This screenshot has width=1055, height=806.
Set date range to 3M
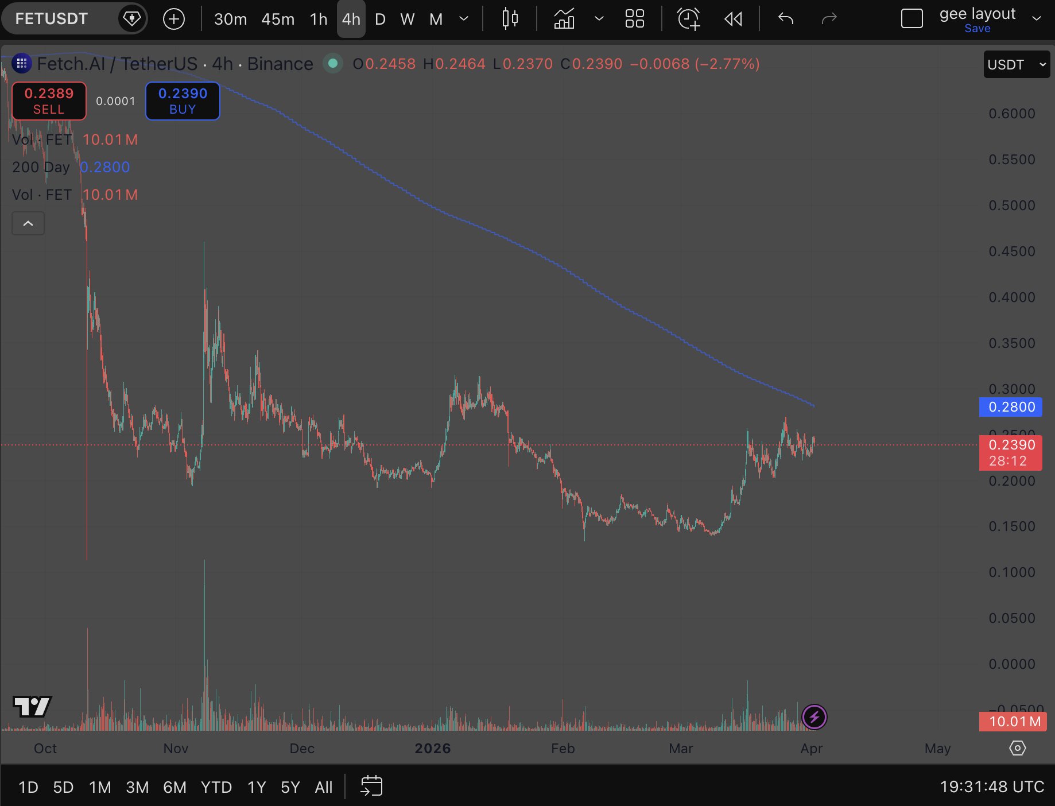[x=137, y=787]
